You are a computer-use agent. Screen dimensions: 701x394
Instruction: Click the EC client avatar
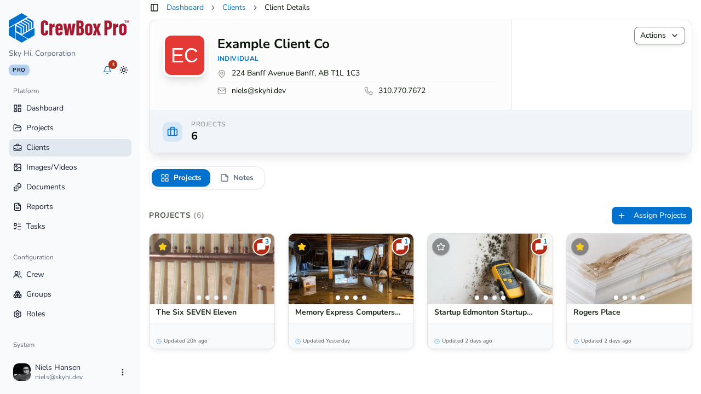(x=185, y=55)
